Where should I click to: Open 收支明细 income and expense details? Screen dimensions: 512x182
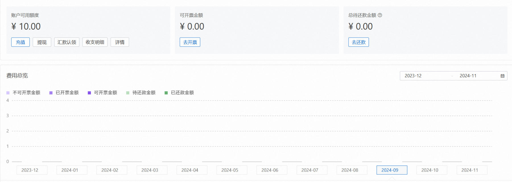(95, 42)
